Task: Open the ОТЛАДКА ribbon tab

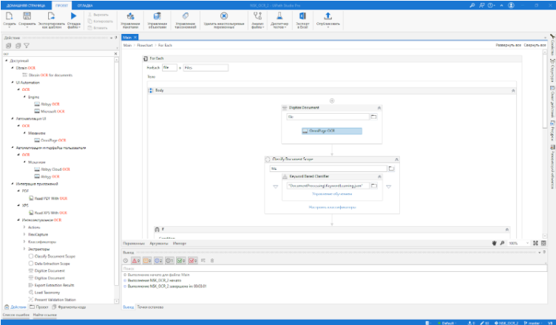Action: coord(85,6)
